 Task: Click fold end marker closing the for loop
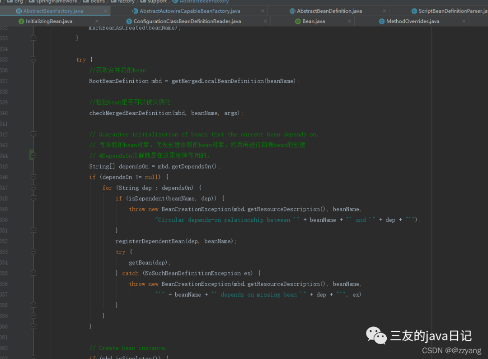tap(33, 316)
